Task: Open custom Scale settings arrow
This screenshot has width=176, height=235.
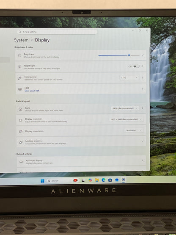Action: [x=143, y=108]
